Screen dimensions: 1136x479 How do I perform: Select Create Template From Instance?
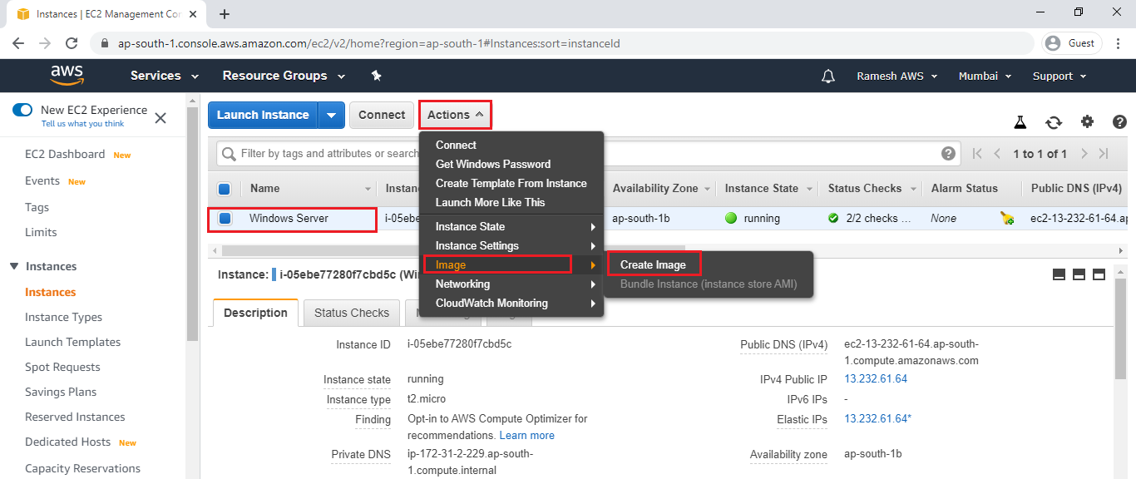coord(511,183)
